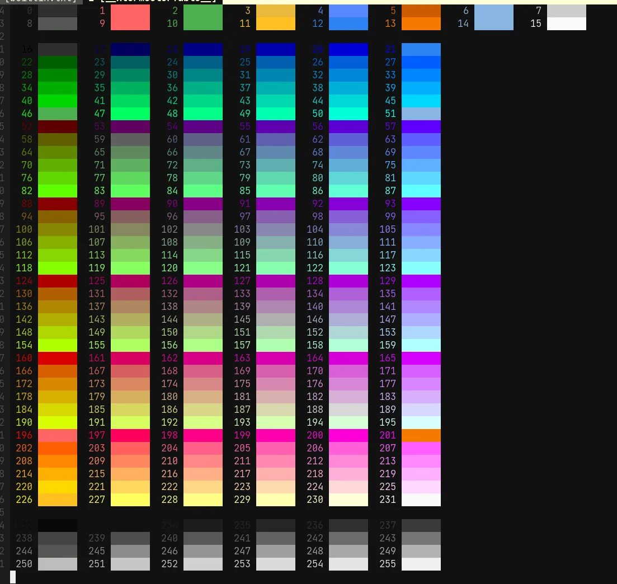Click the cyan swatch for color 51
The height and width of the screenshot is (584, 617).
click(421, 114)
